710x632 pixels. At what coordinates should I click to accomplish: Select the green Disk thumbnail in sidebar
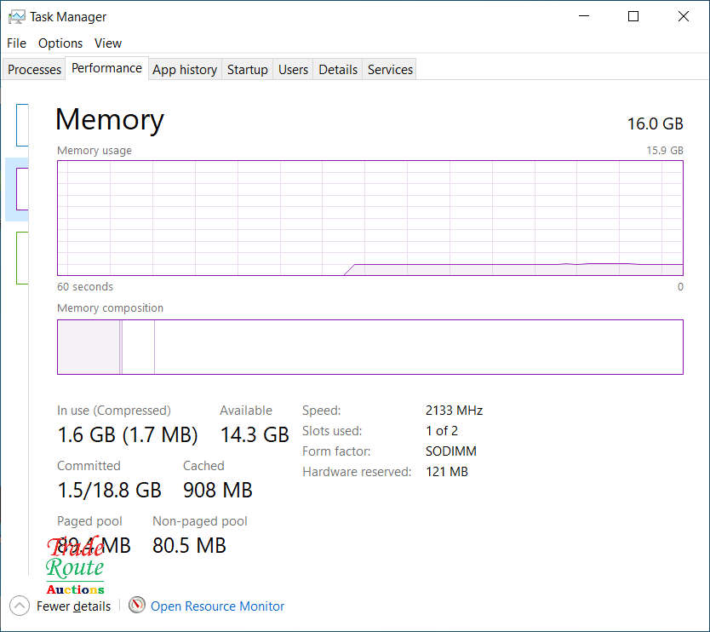pos(22,257)
